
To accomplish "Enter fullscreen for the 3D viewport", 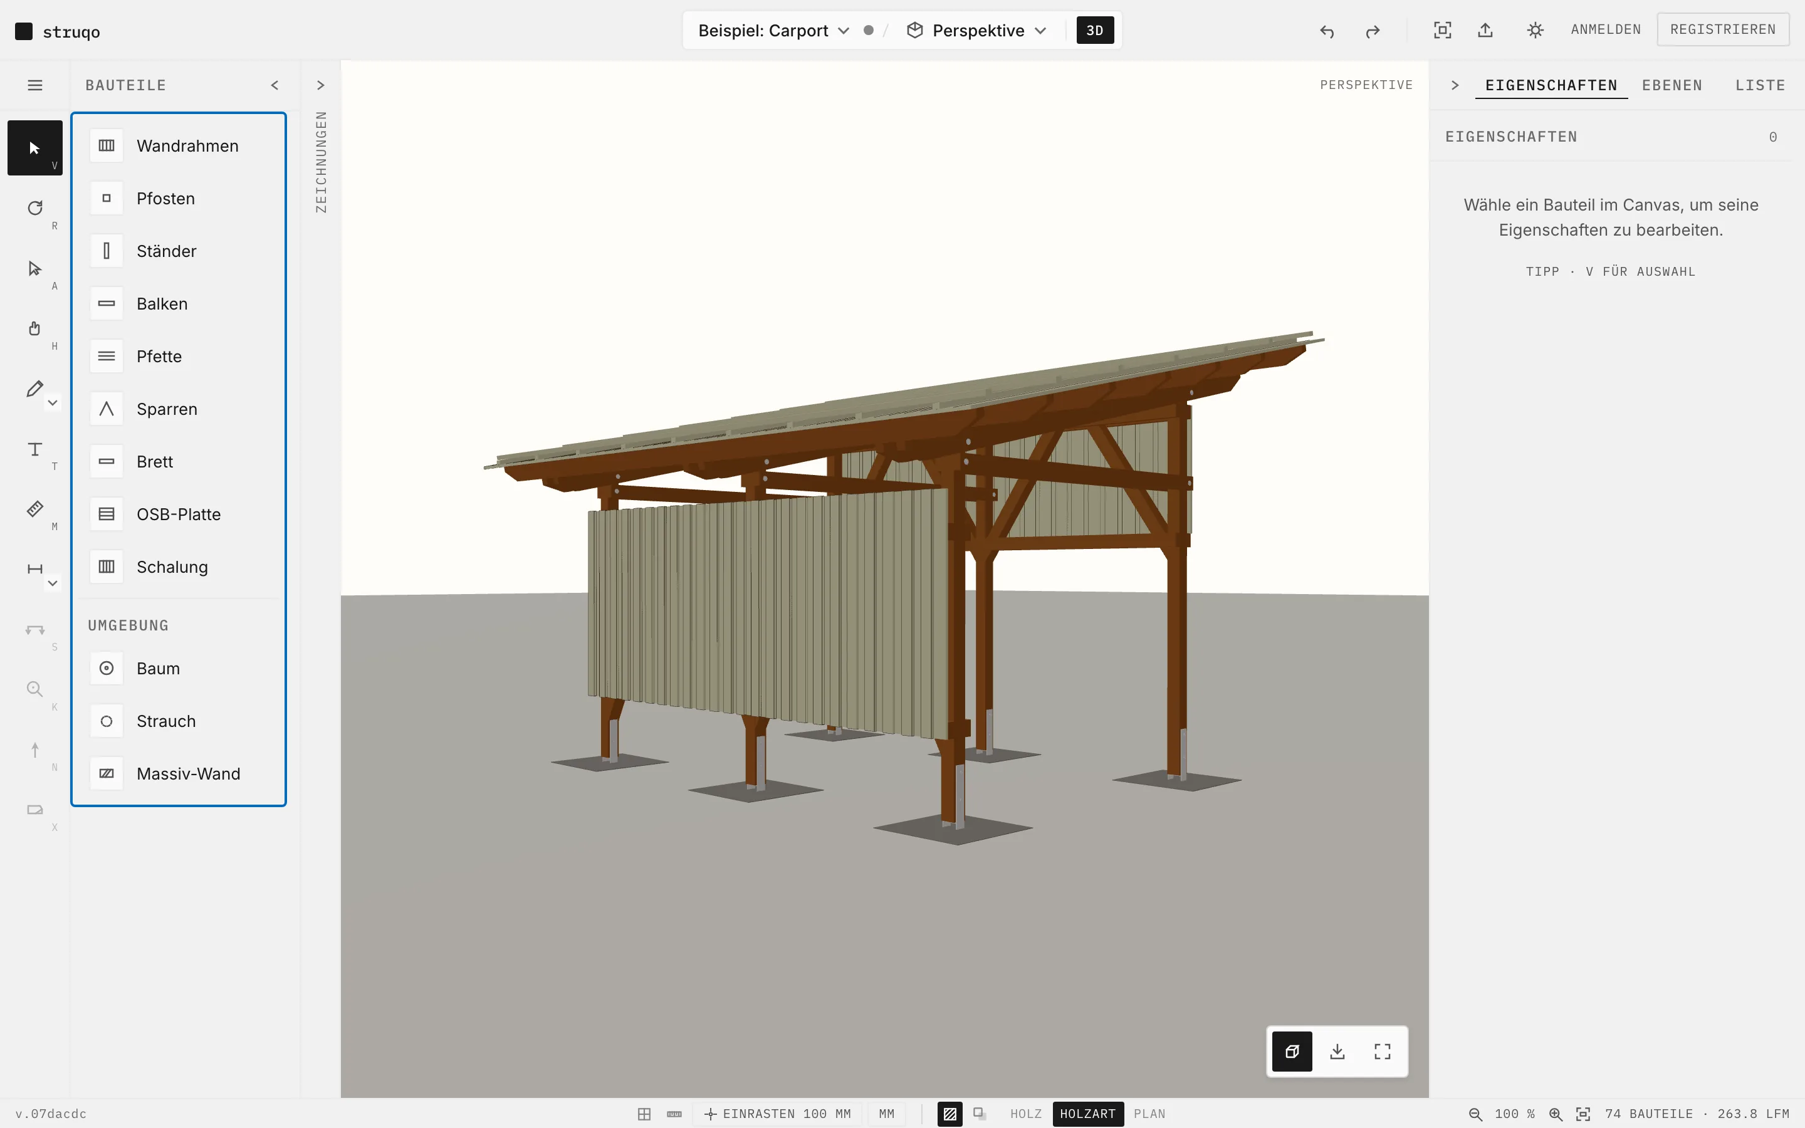I will tap(1382, 1051).
